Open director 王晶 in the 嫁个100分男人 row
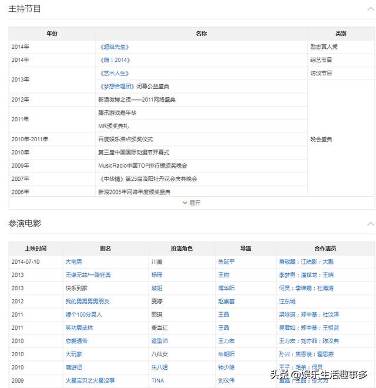This screenshot has width=376, height=388. (x=223, y=314)
